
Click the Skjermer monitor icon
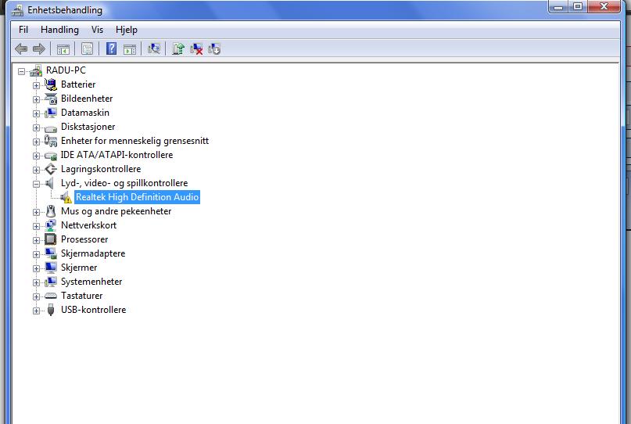coord(51,268)
